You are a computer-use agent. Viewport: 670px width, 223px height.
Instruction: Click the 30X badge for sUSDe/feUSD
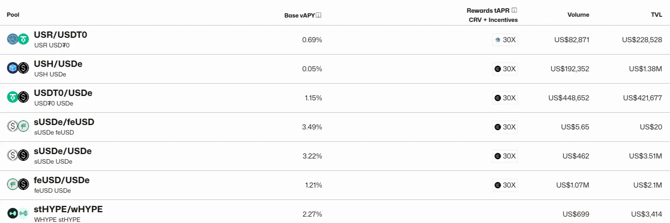click(505, 127)
